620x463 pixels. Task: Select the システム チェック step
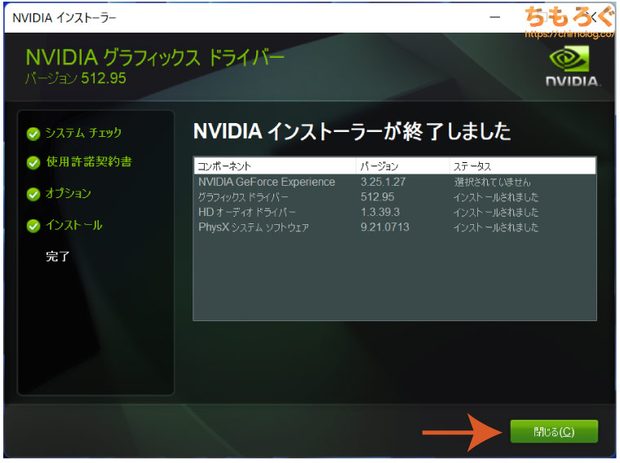pos(83,133)
